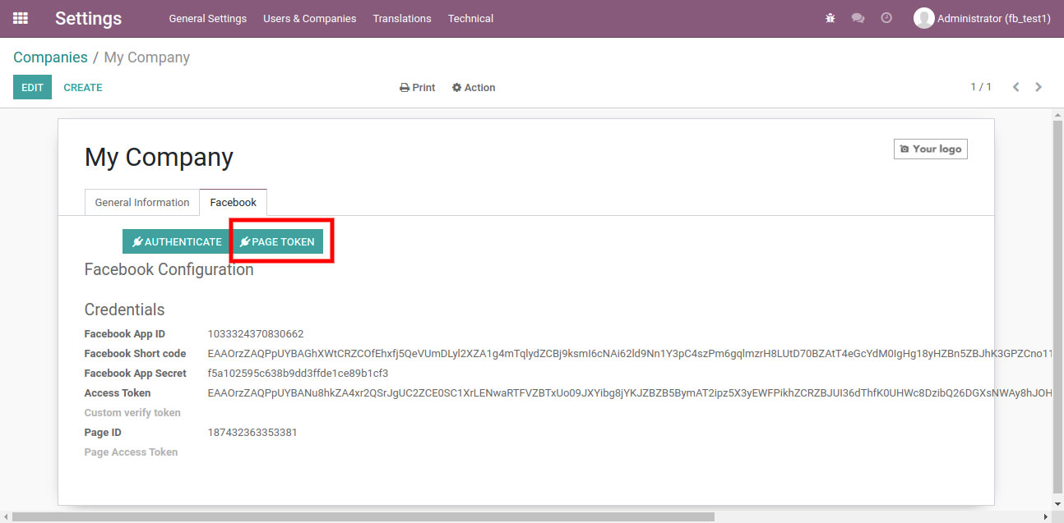Click the 1 / 1 pager counter

(x=981, y=87)
